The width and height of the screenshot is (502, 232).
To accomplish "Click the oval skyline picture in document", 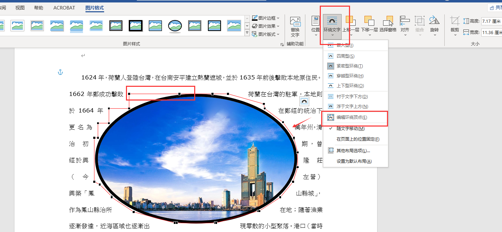I will [x=196, y=159].
